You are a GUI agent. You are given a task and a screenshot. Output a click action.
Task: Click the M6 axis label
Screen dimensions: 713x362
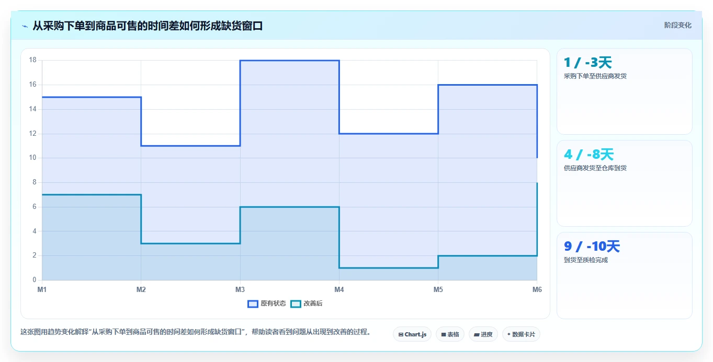[537, 289]
